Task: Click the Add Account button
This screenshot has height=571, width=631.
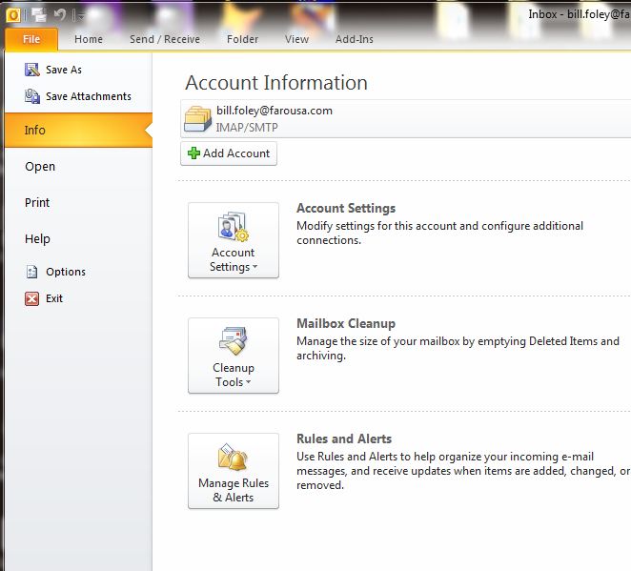Action: point(229,153)
